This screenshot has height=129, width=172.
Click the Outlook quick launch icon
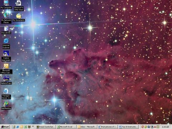coord(21,127)
